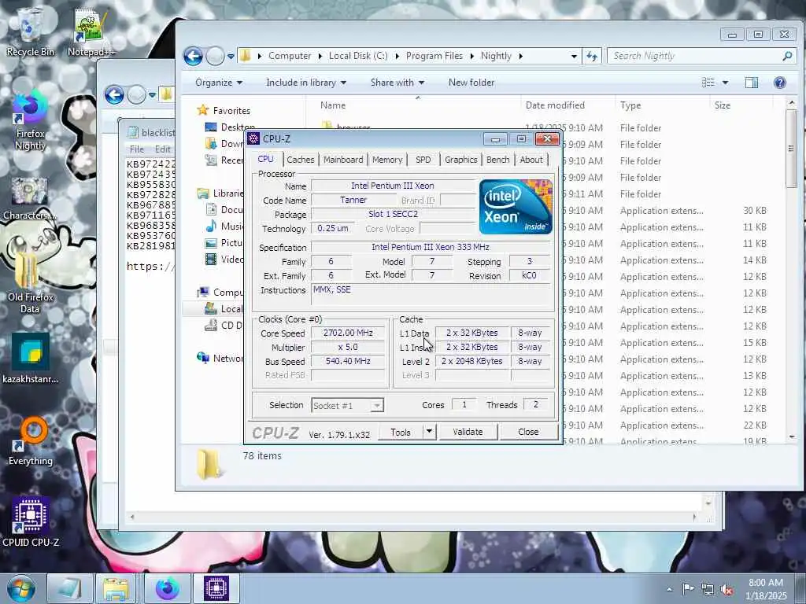Open the Recycle Bin desktop icon
The image size is (806, 604).
30,31
